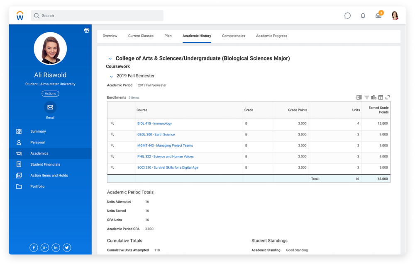Open the table filter icon
Viewport: 415px width, 266px height.
coord(366,97)
